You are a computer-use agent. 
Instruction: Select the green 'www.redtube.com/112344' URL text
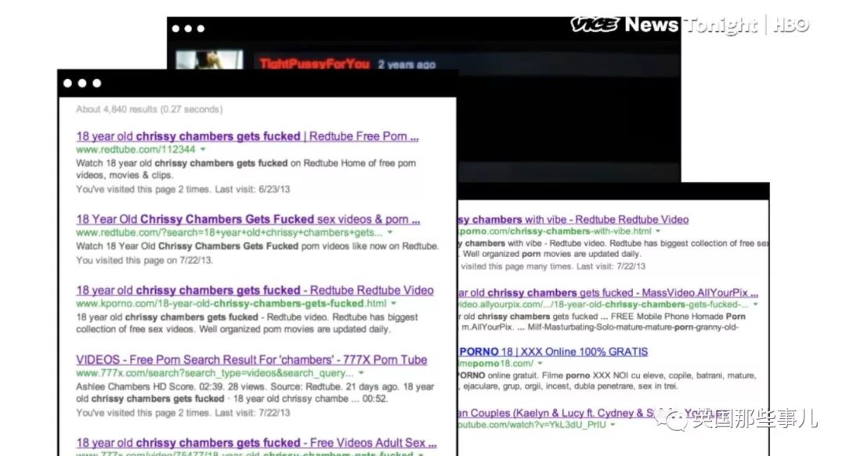136,150
